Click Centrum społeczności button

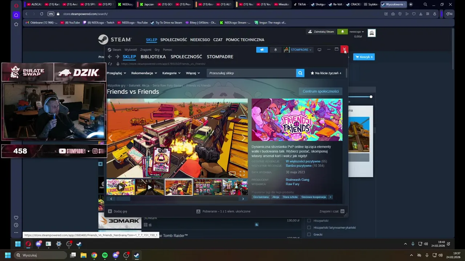320,91
